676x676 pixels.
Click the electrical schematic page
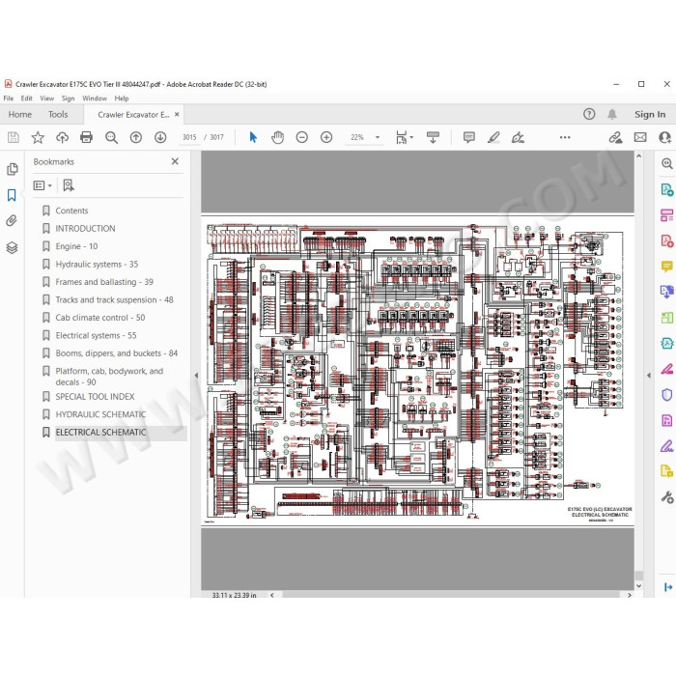417,372
